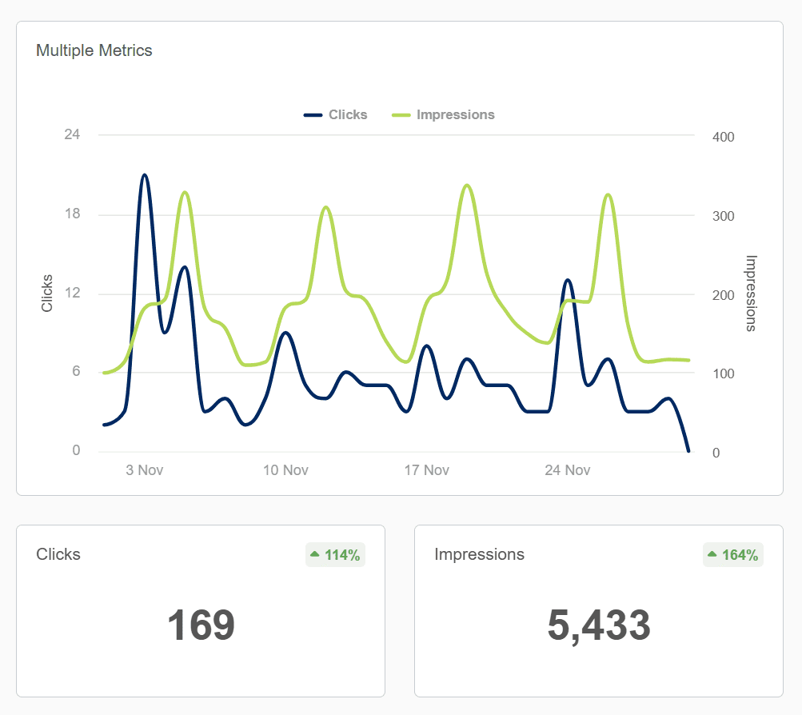Toggle the Clicks legend marker
Viewport: 802px width, 715px height.
tap(313, 114)
